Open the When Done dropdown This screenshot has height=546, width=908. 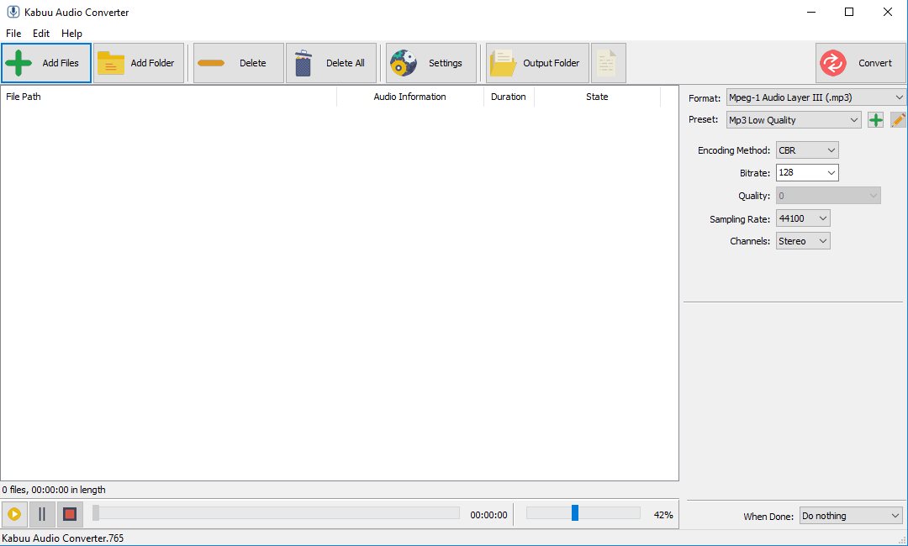pos(850,516)
